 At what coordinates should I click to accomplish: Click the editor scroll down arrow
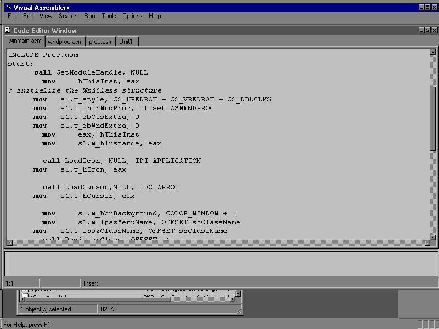click(433, 242)
